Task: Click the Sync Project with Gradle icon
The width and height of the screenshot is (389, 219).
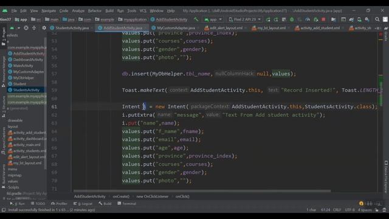Action: coord(351,19)
